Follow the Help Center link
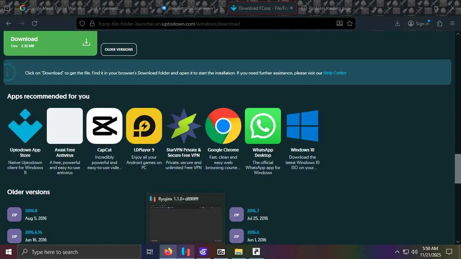Image resolution: width=461 pixels, height=259 pixels. [335, 73]
